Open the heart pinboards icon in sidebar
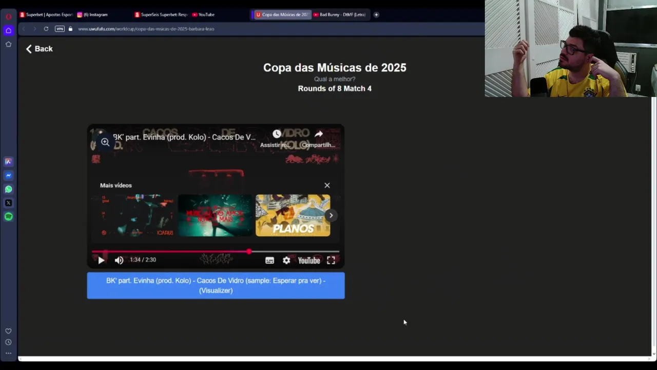The image size is (657, 370). tap(8, 331)
